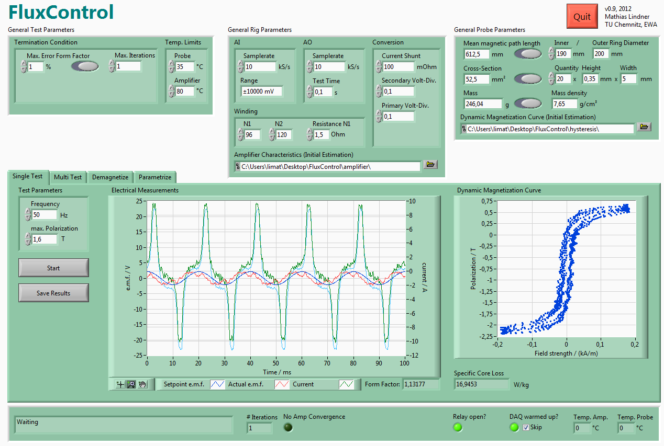Open path type menu on hysteresis path
The height and width of the screenshot is (446, 664).
tap(464, 129)
